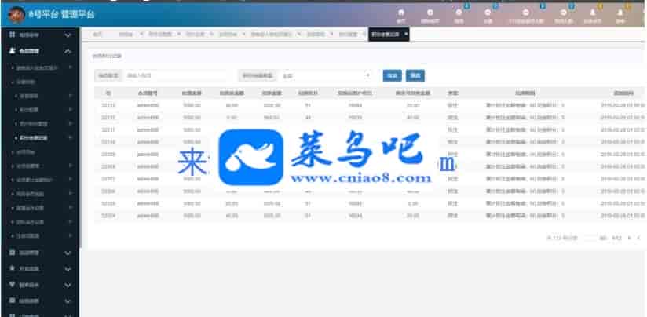This screenshot has height=317, width=647.
Task: Go to the previous page with the left arrow
Action: (629, 238)
